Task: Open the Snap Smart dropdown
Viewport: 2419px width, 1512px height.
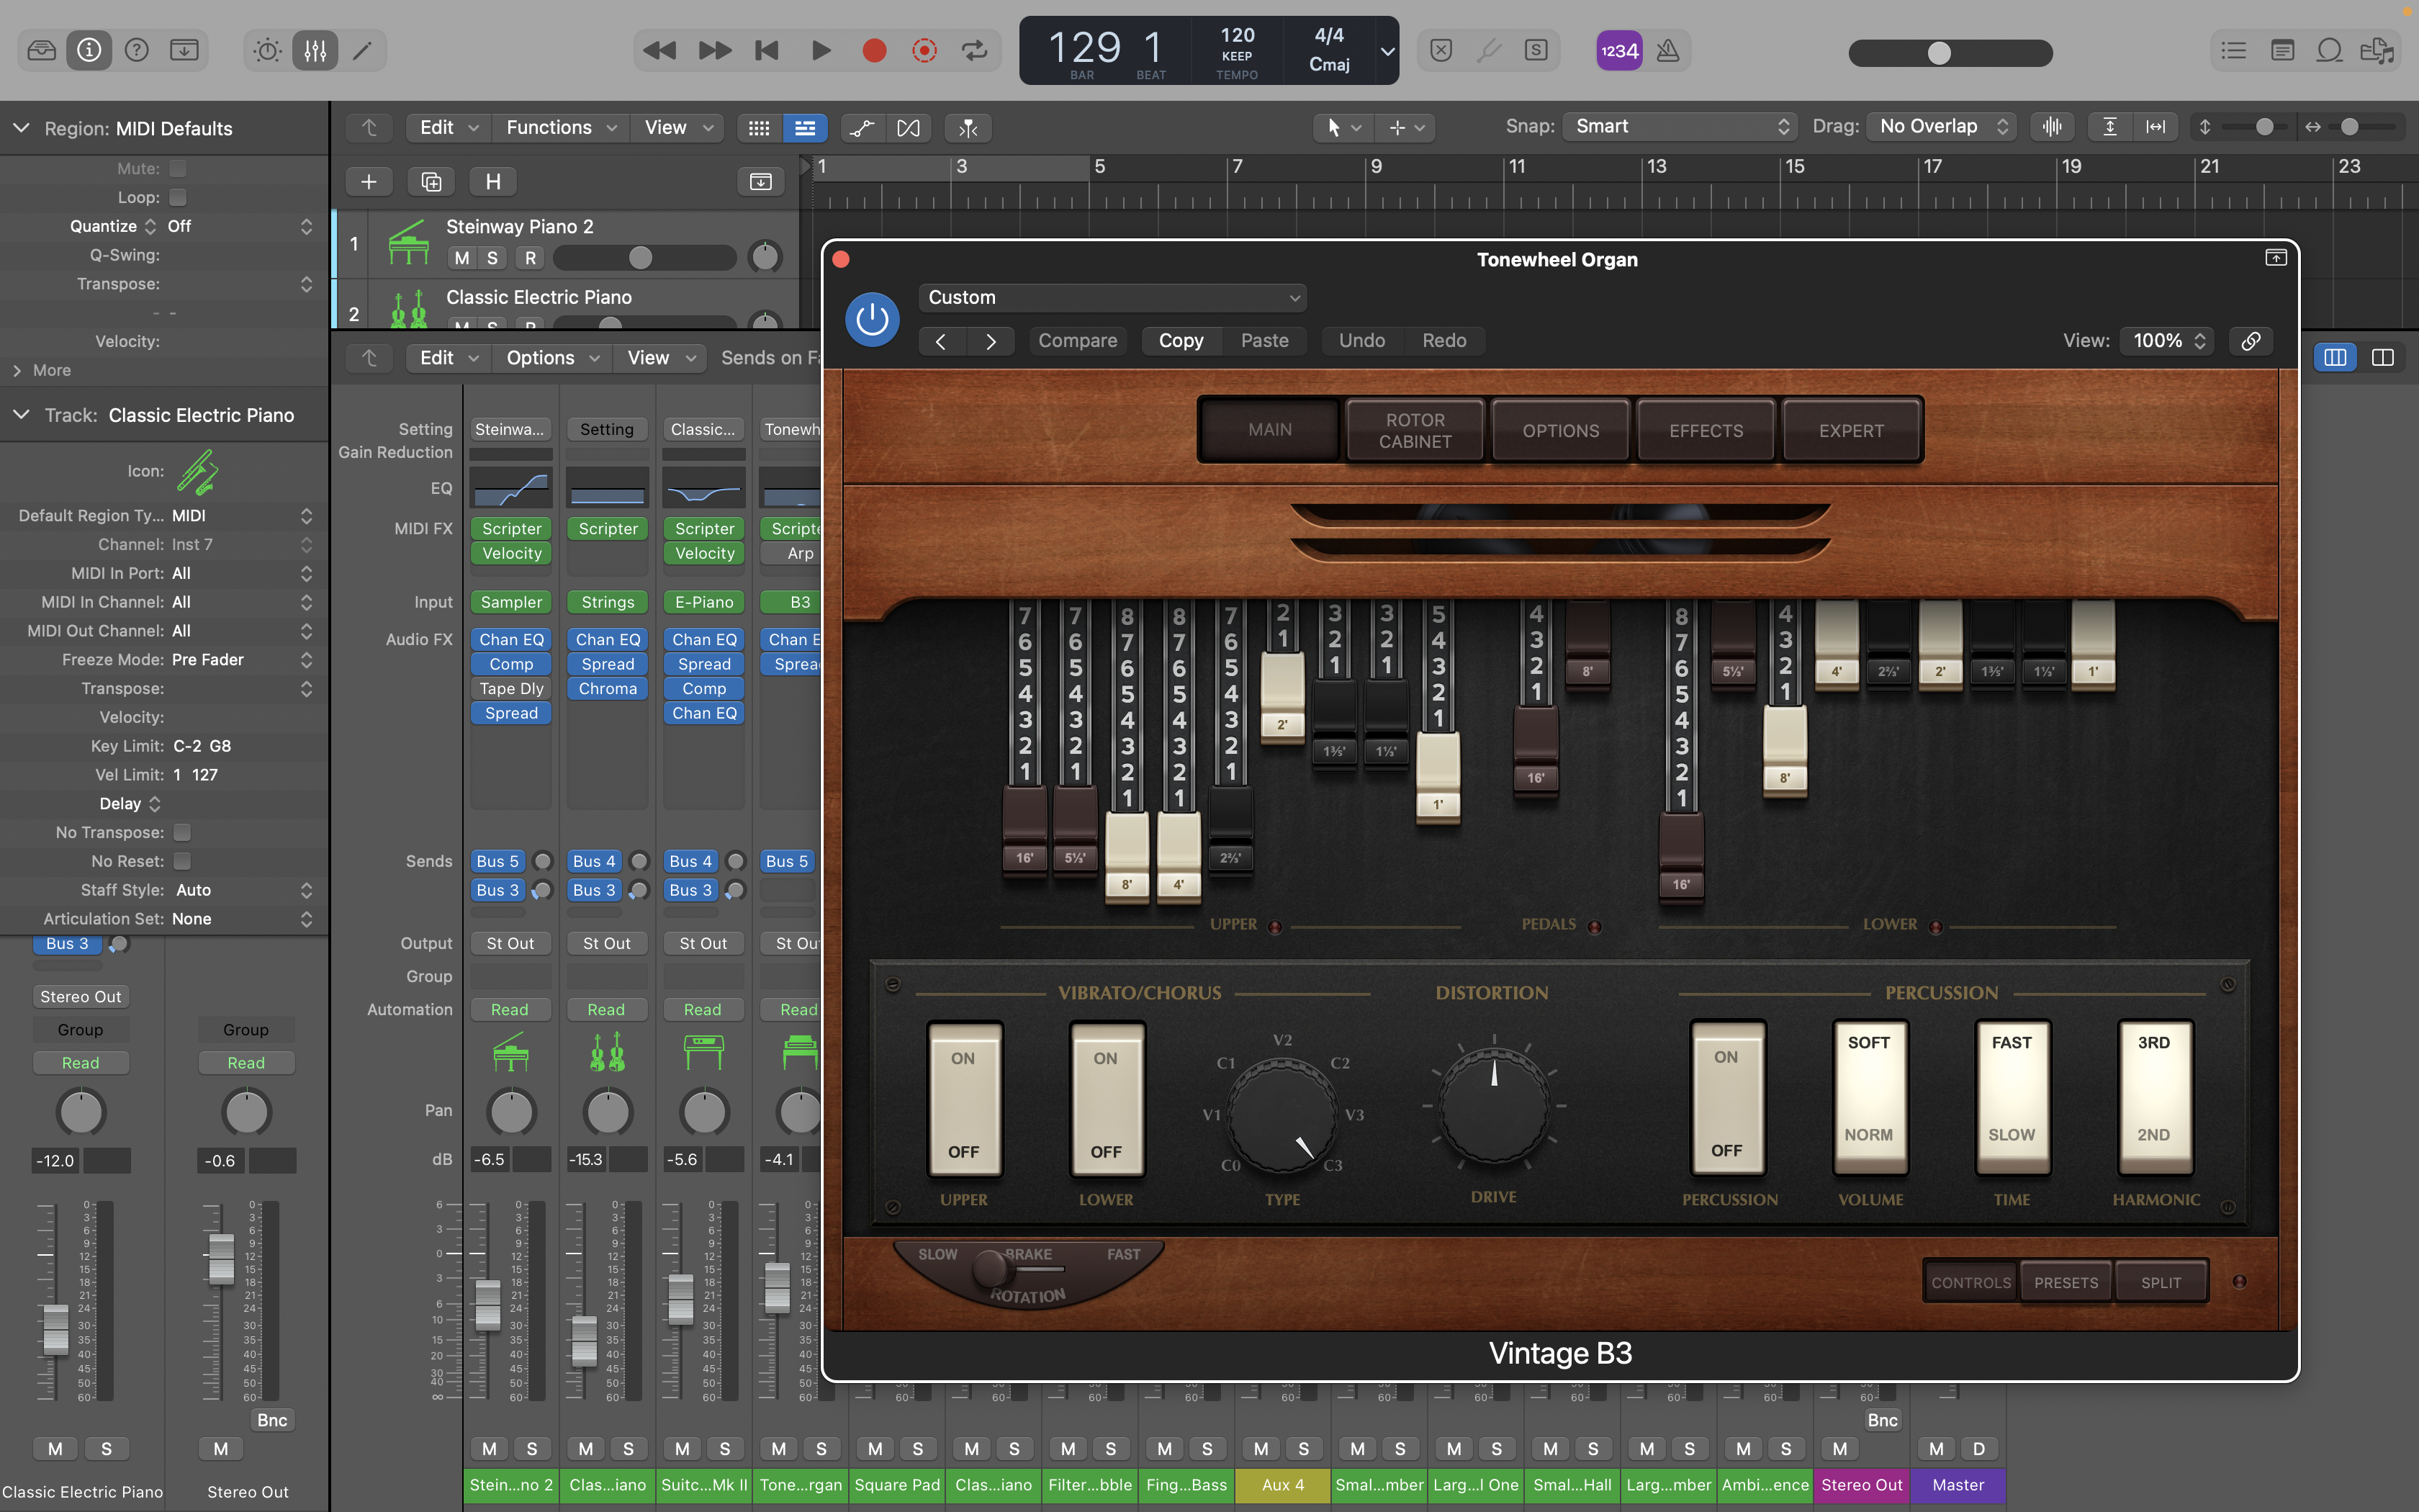Action: [x=1680, y=126]
